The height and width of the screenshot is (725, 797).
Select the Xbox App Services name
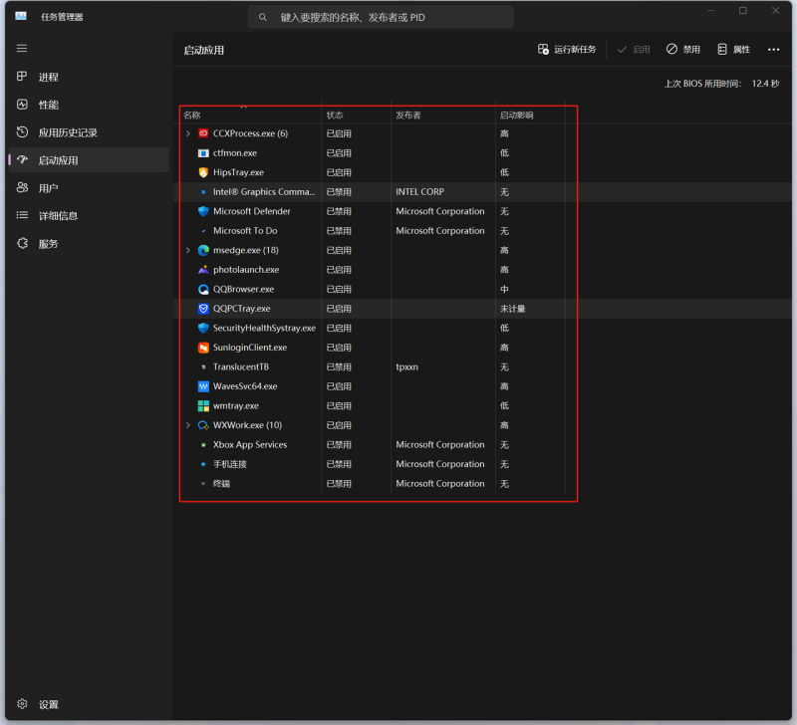coord(250,444)
